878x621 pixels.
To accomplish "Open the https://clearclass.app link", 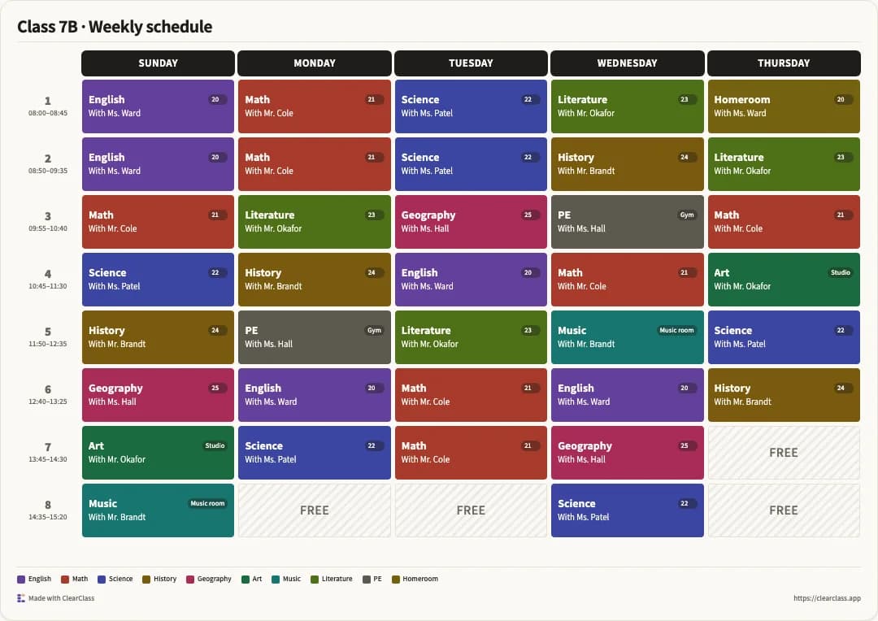I will [827, 598].
